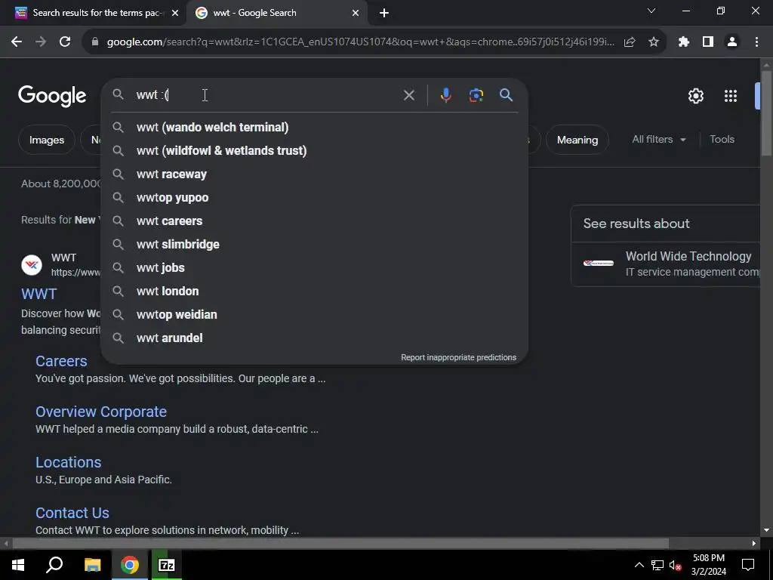The height and width of the screenshot is (580, 773).
Task: Click 'Report inappropriate predictions'
Action: pos(458,357)
